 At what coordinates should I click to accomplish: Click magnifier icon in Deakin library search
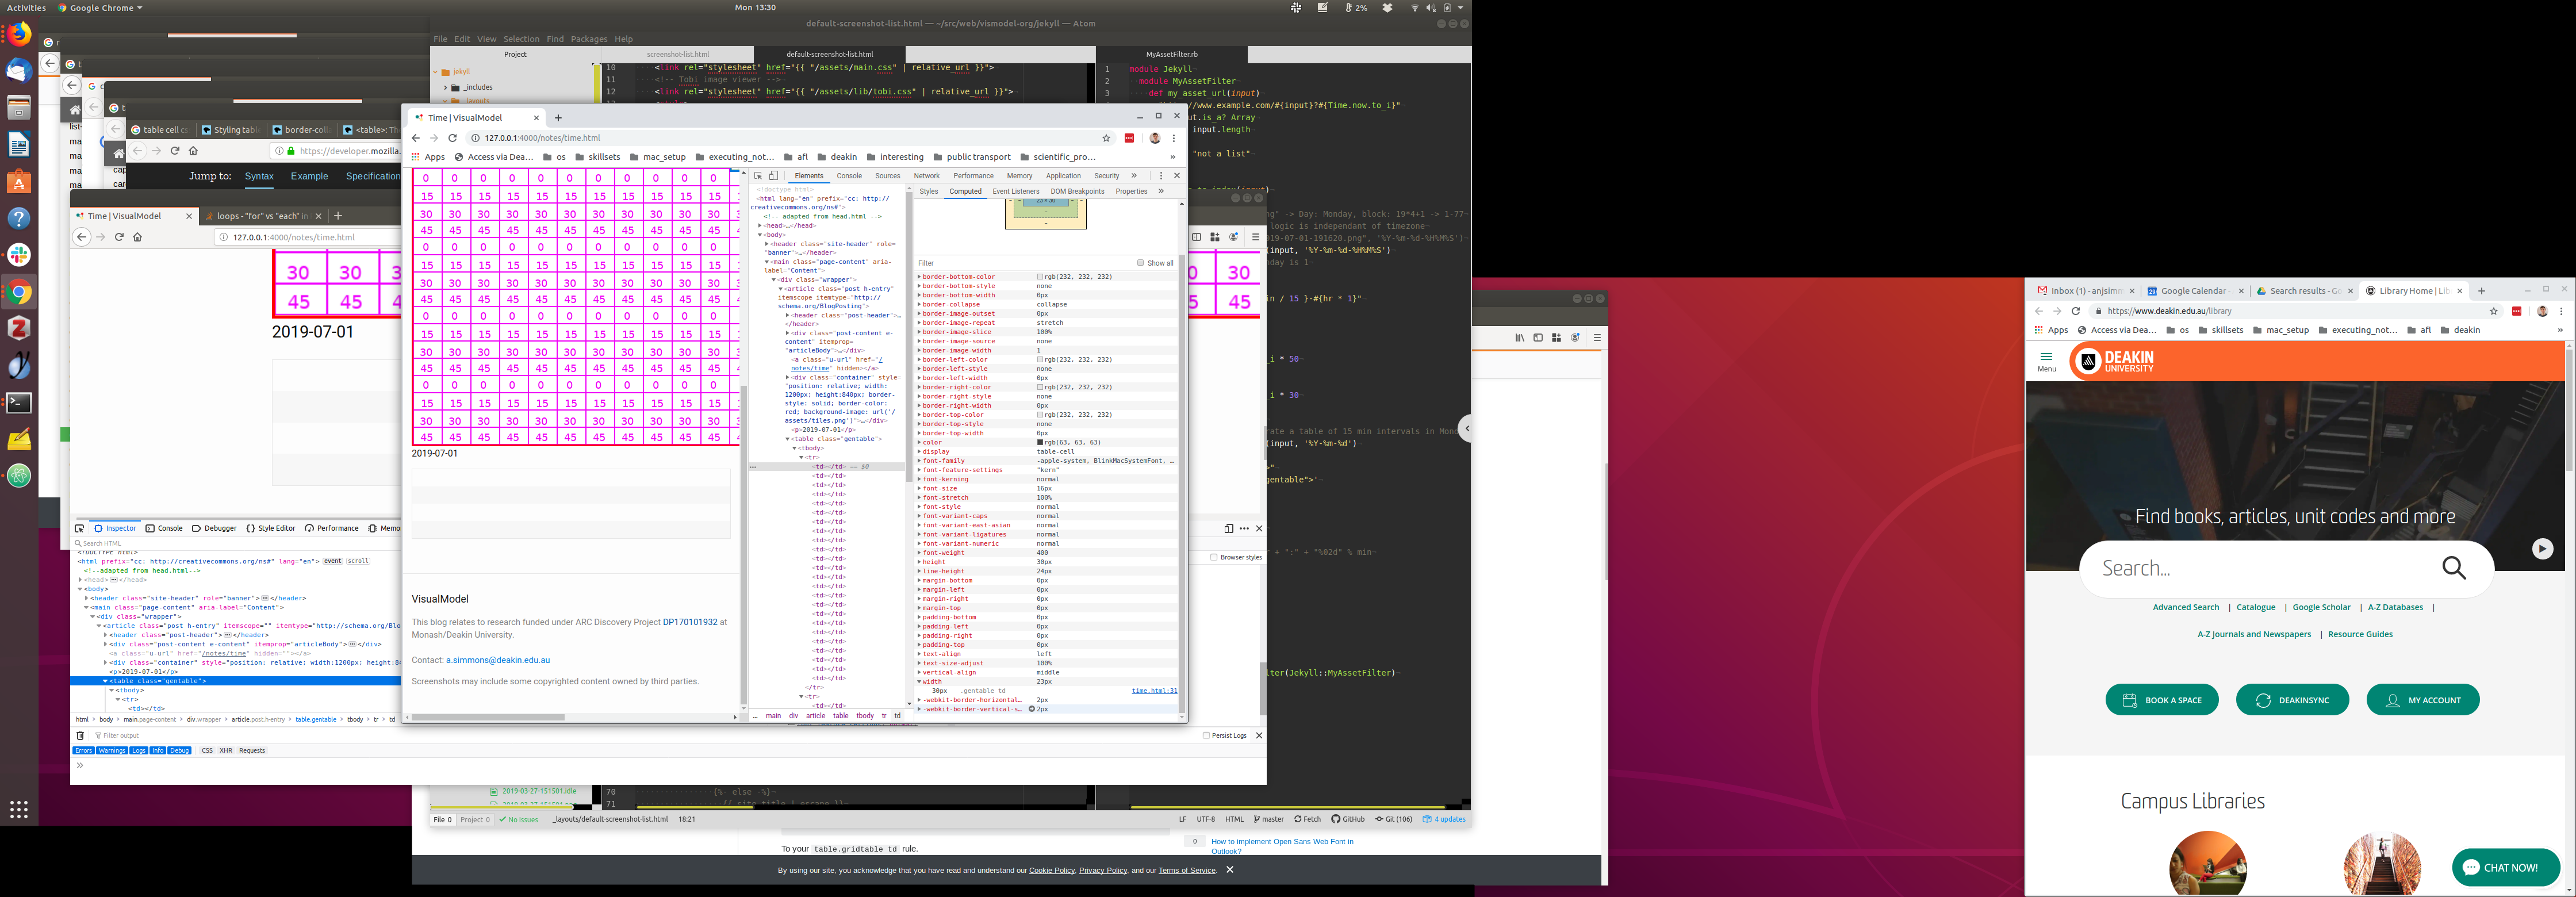coord(2454,568)
